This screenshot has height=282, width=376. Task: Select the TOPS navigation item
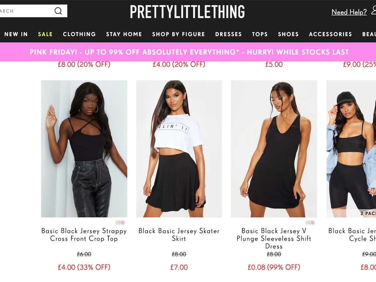[x=260, y=34]
